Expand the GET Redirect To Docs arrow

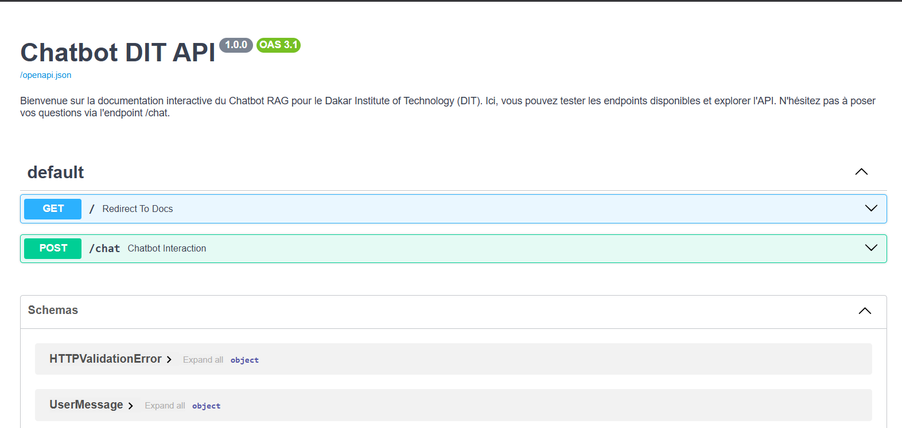coord(871,208)
